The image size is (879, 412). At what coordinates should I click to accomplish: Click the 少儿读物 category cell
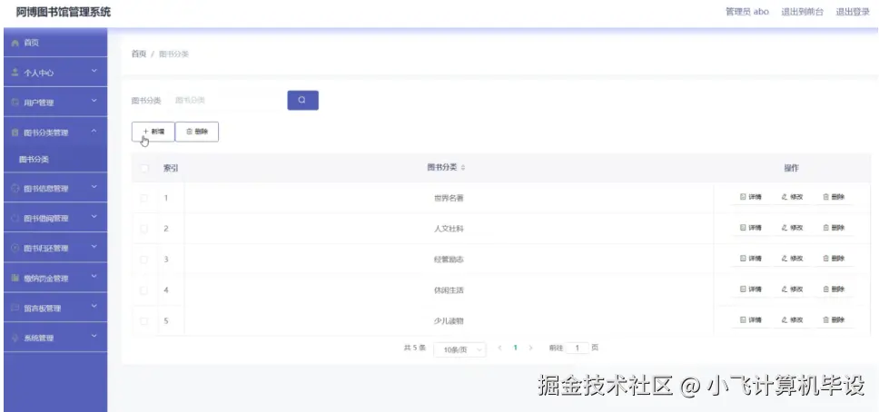(x=449, y=321)
